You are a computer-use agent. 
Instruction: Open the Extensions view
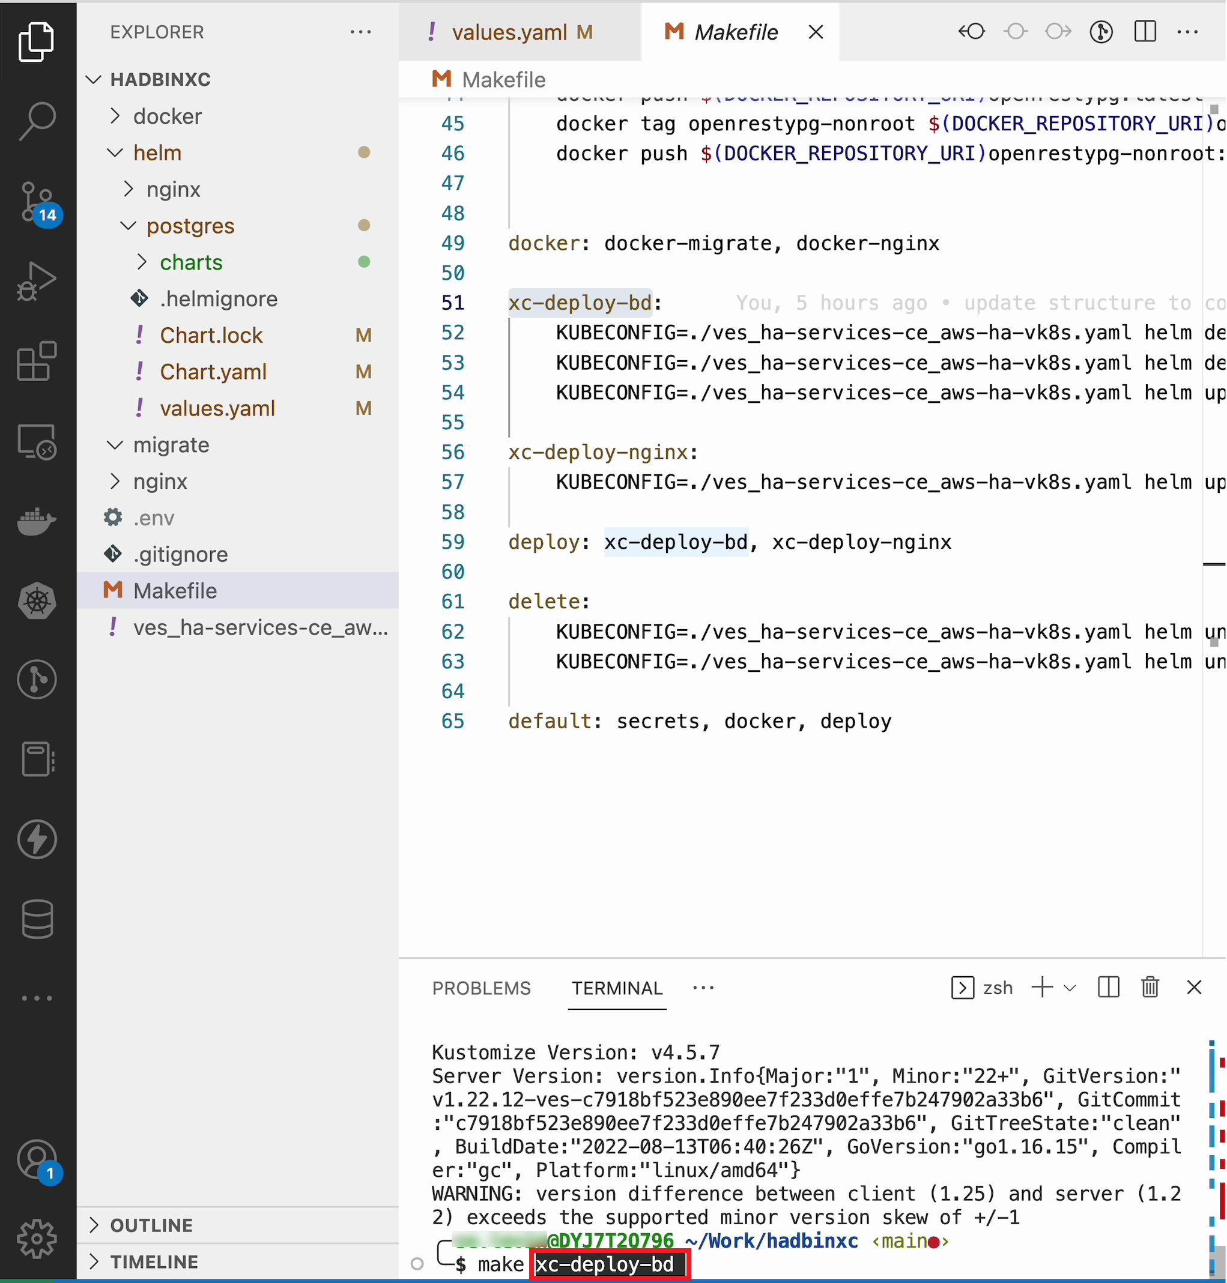(x=37, y=361)
